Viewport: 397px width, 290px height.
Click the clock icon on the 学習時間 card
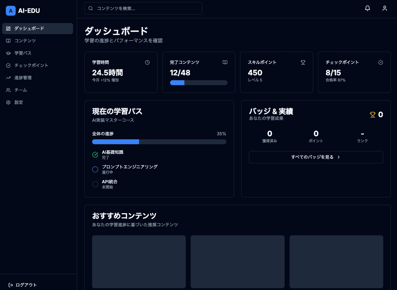click(148, 62)
